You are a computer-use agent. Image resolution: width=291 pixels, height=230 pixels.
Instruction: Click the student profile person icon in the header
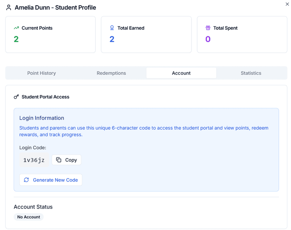pos(8,7)
